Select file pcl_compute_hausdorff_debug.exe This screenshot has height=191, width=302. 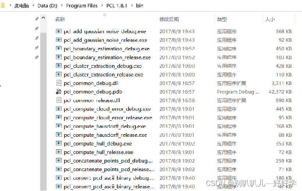[x=105, y=126]
